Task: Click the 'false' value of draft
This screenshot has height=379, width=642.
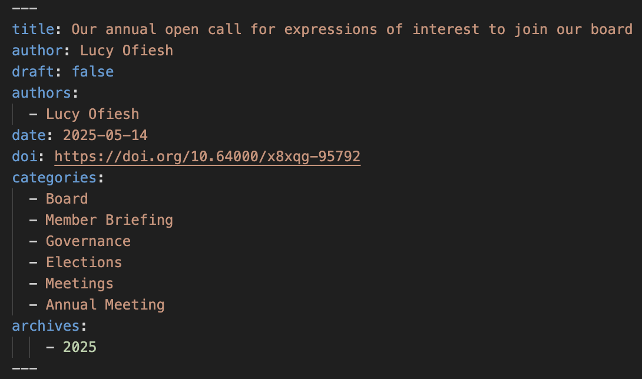Action: 92,72
